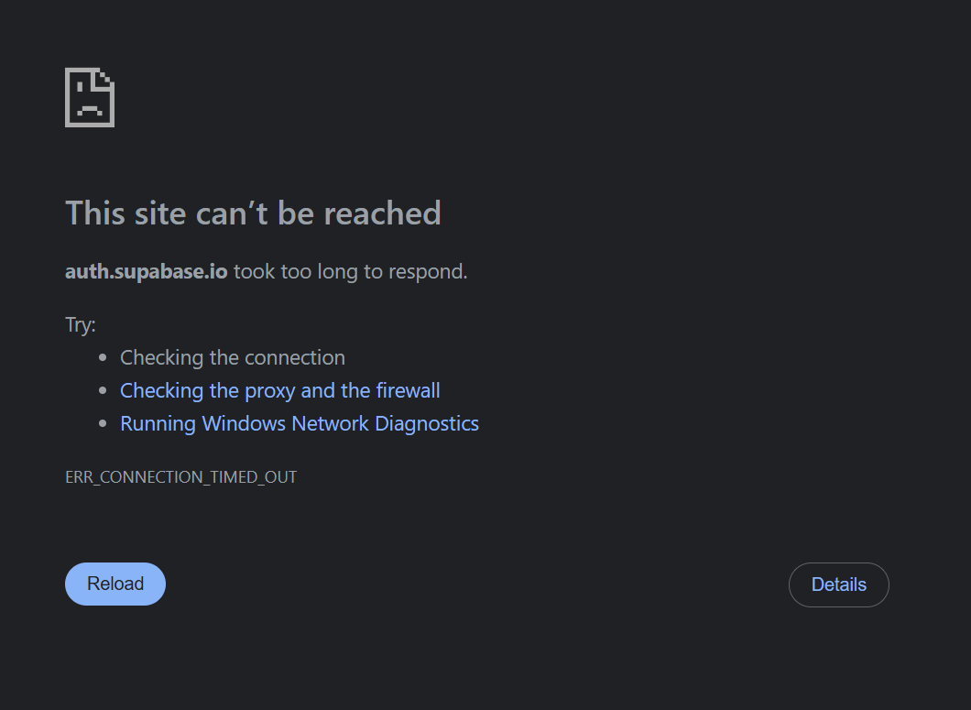971x710 pixels.
Task: Click the bullet beside the proxy link
Action: pos(102,390)
